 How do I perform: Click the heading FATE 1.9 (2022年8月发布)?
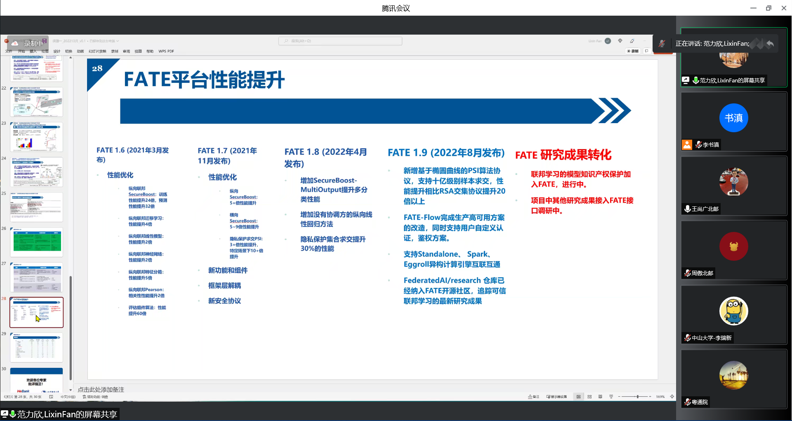(x=446, y=153)
